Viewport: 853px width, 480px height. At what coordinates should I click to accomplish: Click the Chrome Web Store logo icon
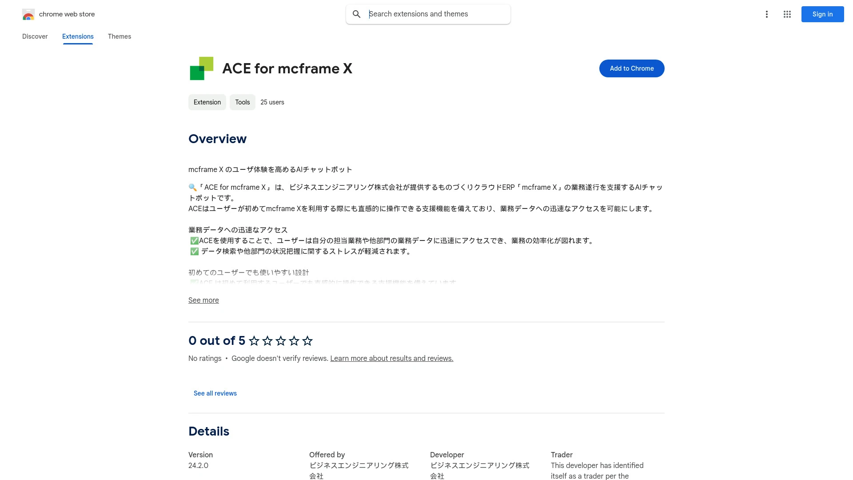tap(28, 14)
